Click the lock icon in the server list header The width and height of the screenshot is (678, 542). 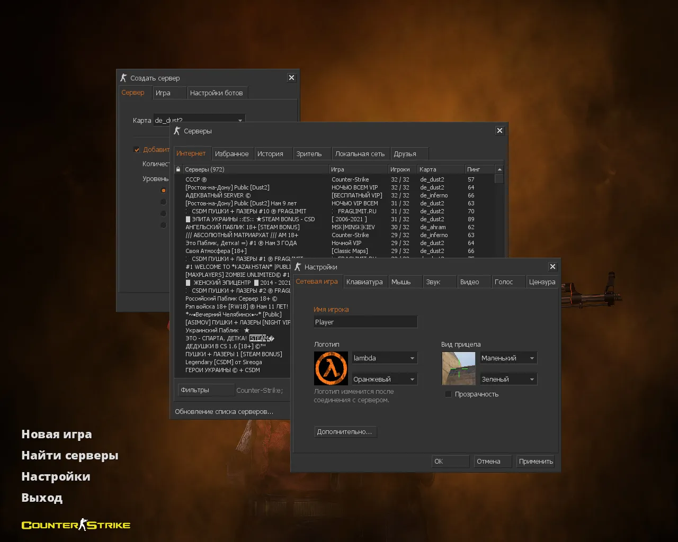[179, 169]
